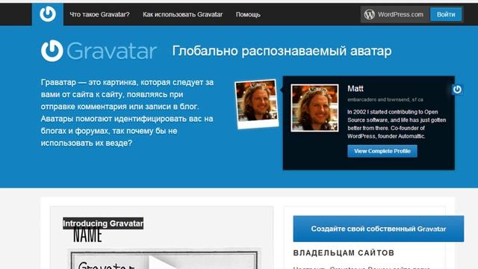Click the name "Matt" in profile card
The image size is (478, 269).
[356, 88]
